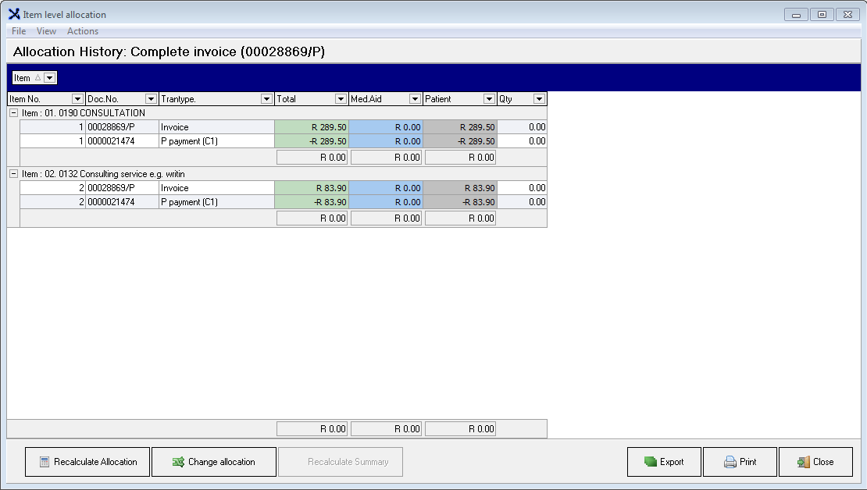
Task: Open the Actions menu
Action: pyautogui.click(x=83, y=31)
